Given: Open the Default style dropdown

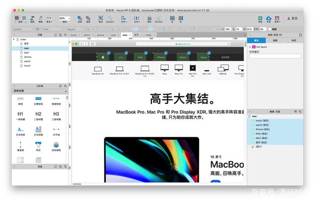Looking at the screenshot, I should coord(24,29).
